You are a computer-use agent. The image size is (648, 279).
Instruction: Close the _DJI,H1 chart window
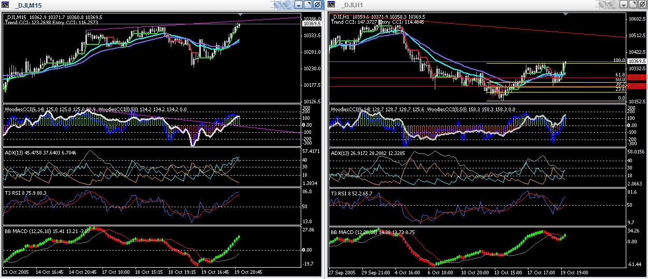[x=642, y=5]
